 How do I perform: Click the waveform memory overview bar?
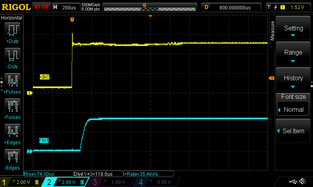[x=150, y=7]
